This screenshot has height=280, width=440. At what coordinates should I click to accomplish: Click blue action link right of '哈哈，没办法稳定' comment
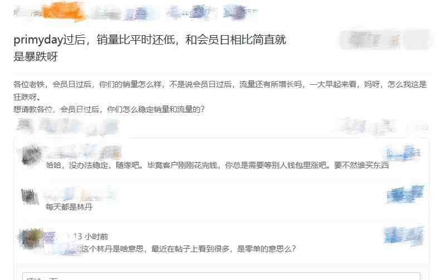[x=403, y=153]
